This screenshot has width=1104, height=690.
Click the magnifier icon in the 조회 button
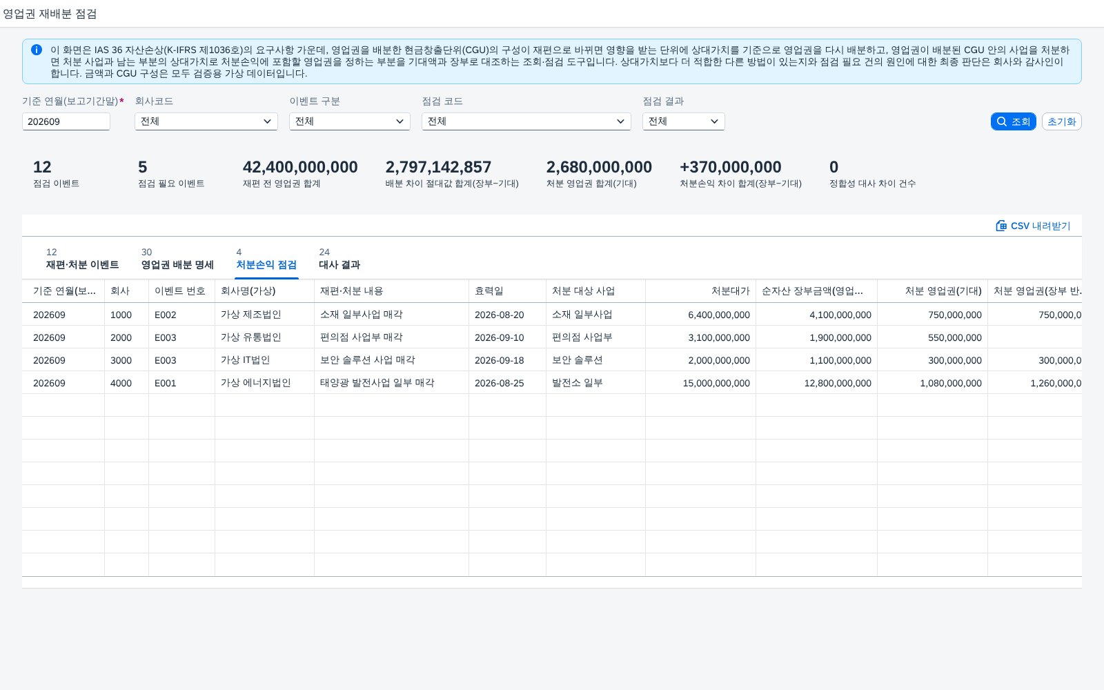(x=1002, y=121)
